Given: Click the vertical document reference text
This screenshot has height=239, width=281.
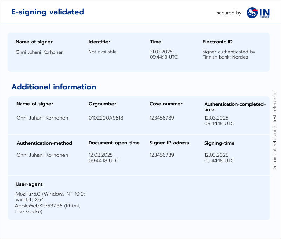Looking at the screenshot, I should click(x=275, y=131).
